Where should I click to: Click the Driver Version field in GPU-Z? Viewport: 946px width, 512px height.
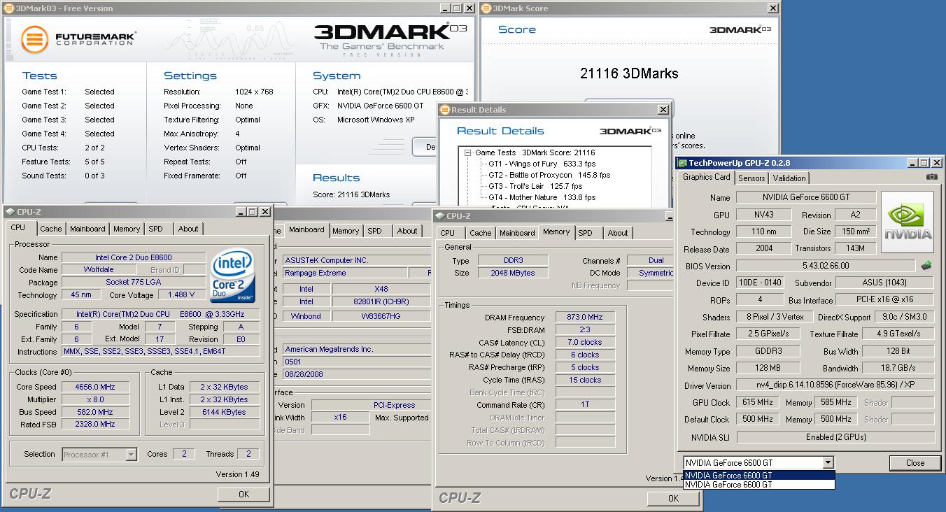pos(835,385)
